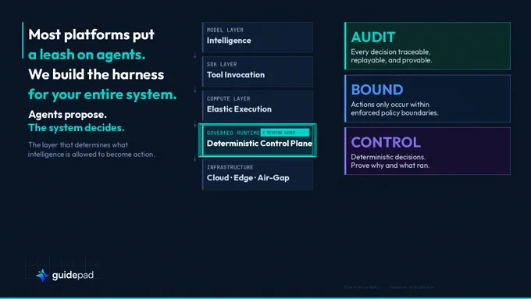531x299 pixels.
Task: Click "We build the harness" line
Action: point(96,74)
